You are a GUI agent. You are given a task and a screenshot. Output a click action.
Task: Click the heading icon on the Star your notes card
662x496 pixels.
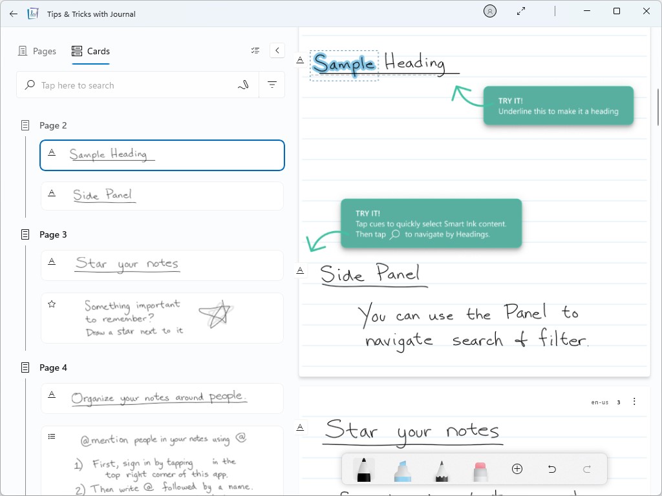(x=52, y=262)
